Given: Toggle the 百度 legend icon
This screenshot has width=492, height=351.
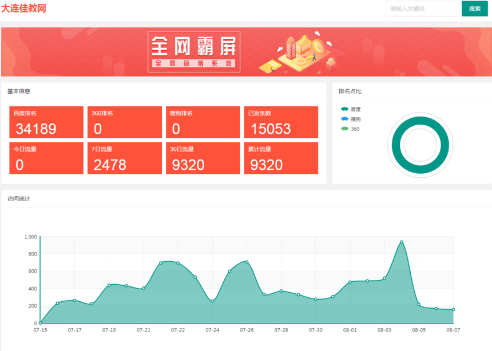Looking at the screenshot, I should coord(344,109).
